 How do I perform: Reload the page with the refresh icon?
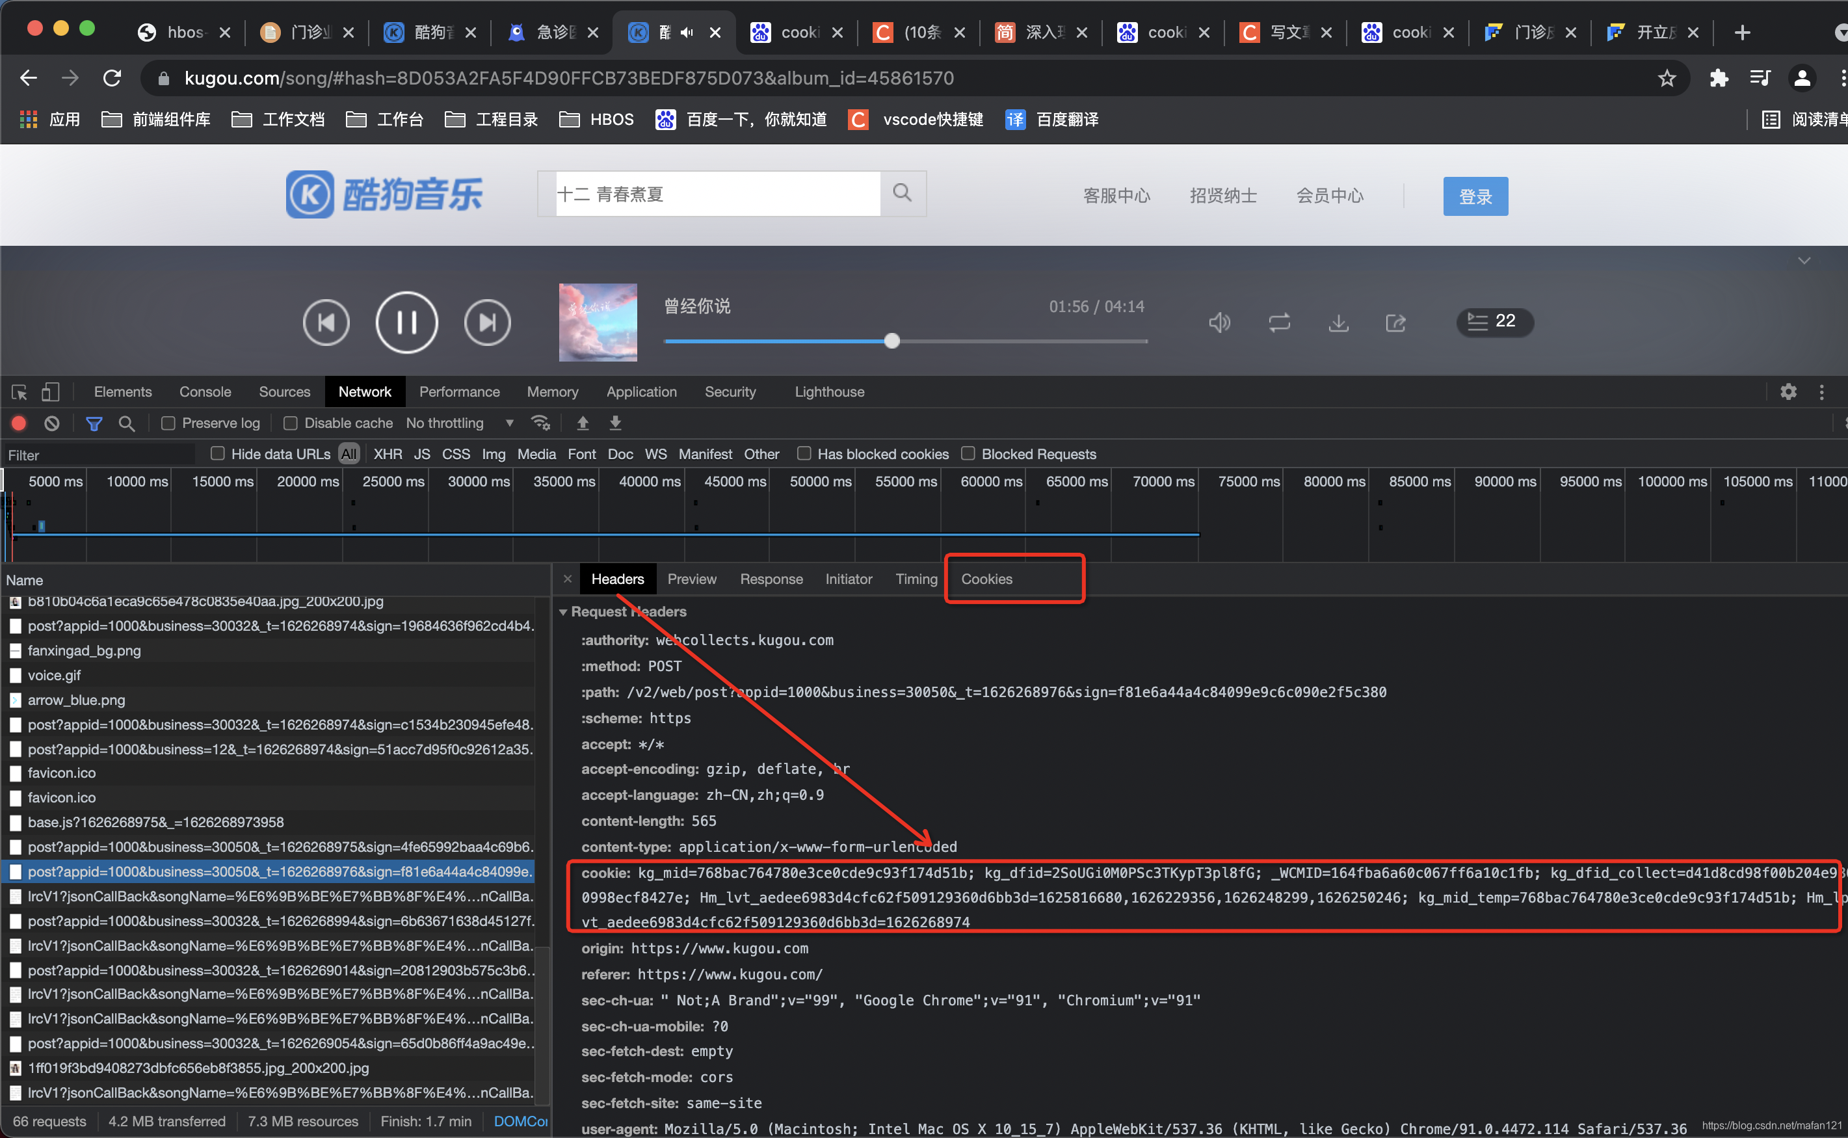tap(112, 78)
